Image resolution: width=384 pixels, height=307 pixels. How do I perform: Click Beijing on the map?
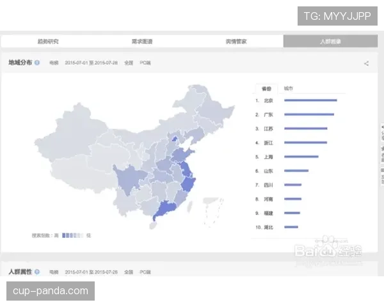(174, 139)
